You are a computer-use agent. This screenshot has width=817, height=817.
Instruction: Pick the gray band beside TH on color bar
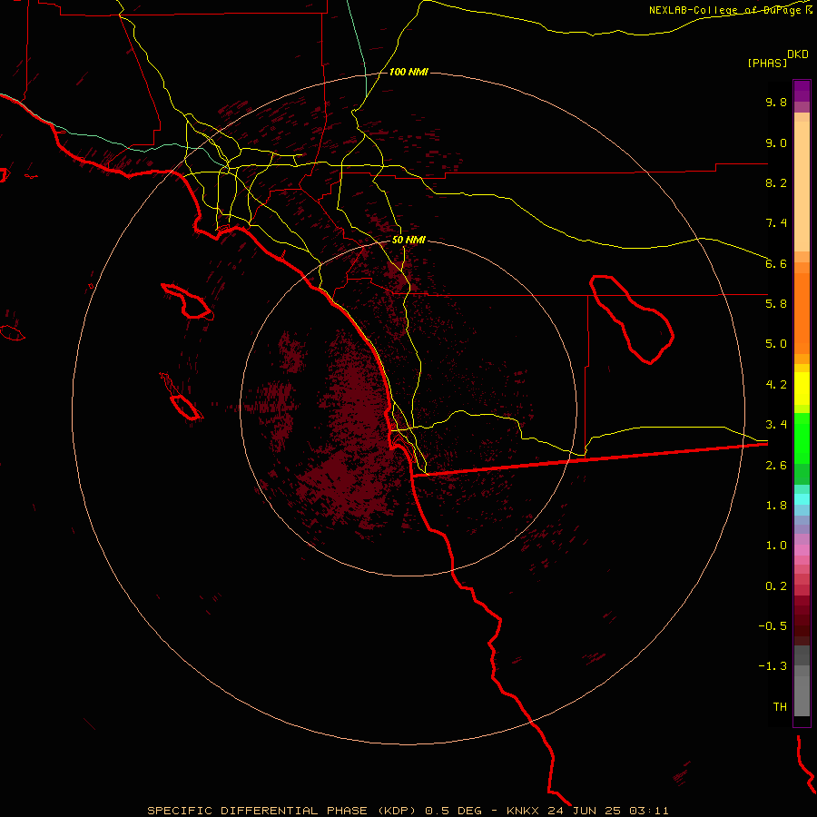pyautogui.click(x=802, y=695)
